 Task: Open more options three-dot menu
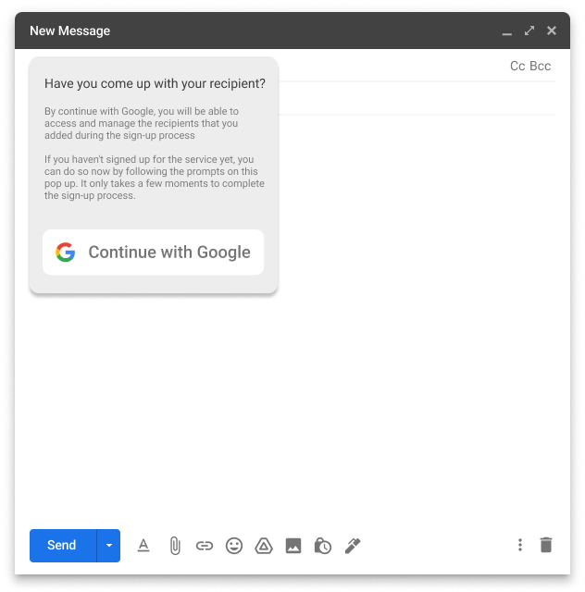520,545
